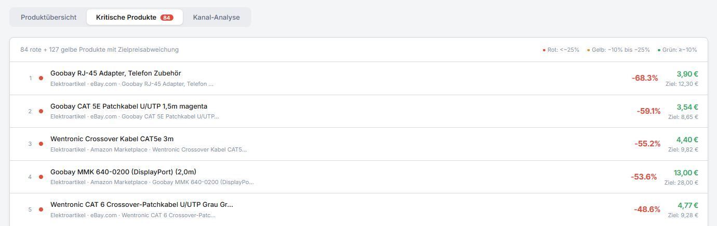Switch to the Produktübersicht tab
Screen dimensions: 717x226
pyautogui.click(x=48, y=17)
